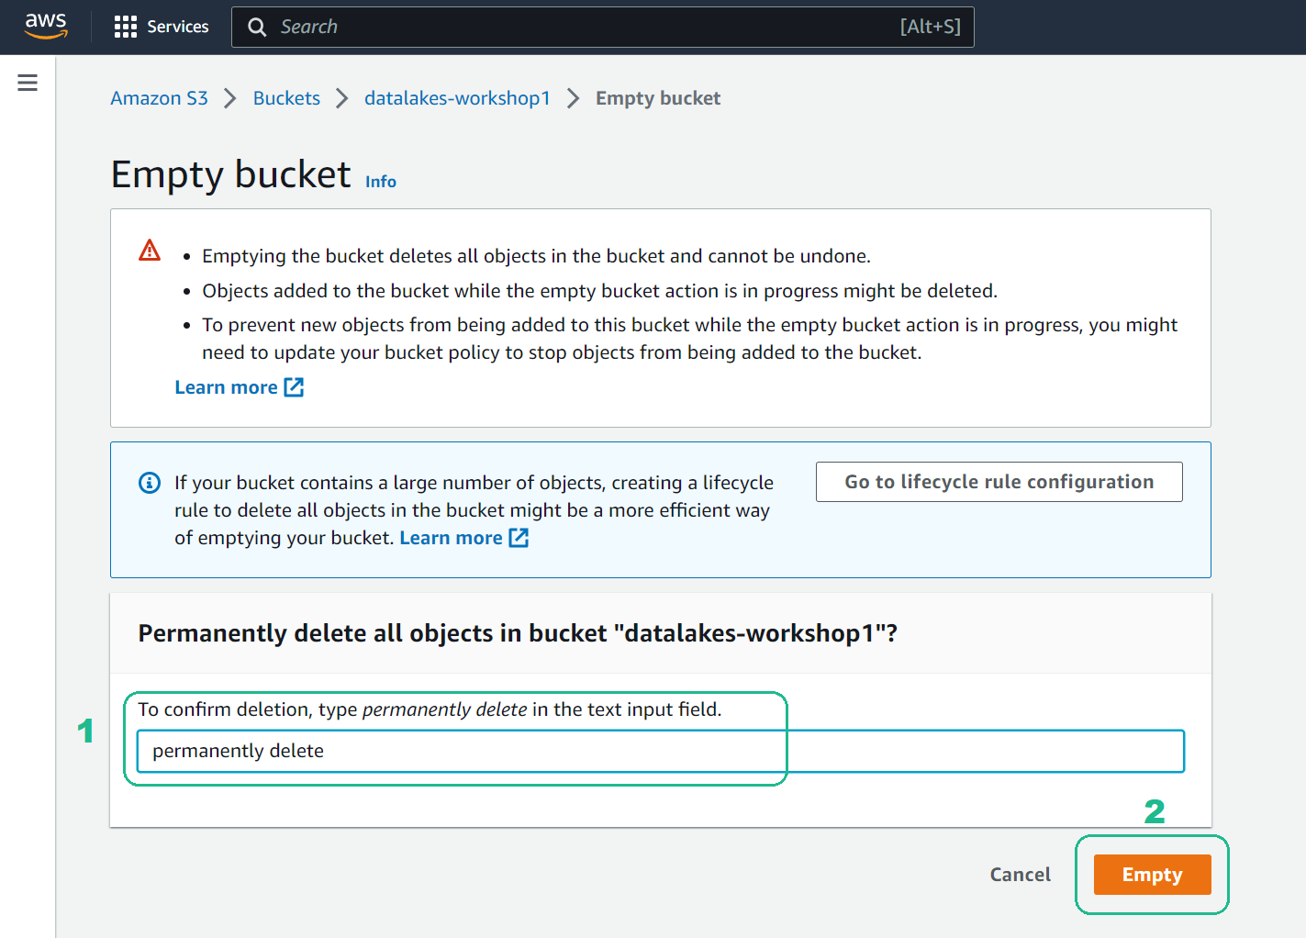1306x938 pixels.
Task: Open Learn more in lifecycle info box
Action: tap(451, 538)
